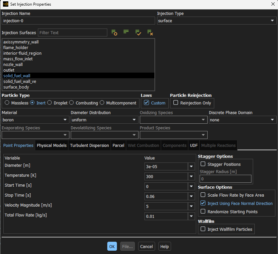Enable Scale Flow Rate by Face Area

pos(203,195)
